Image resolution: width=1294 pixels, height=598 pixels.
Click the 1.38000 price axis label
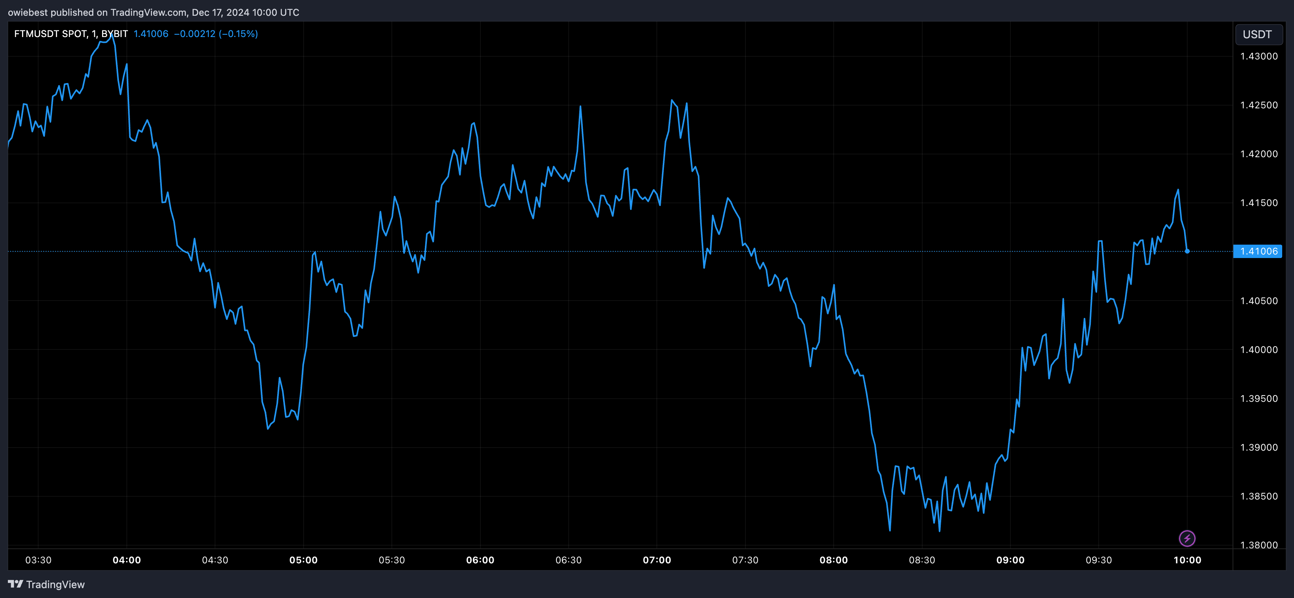click(x=1259, y=545)
